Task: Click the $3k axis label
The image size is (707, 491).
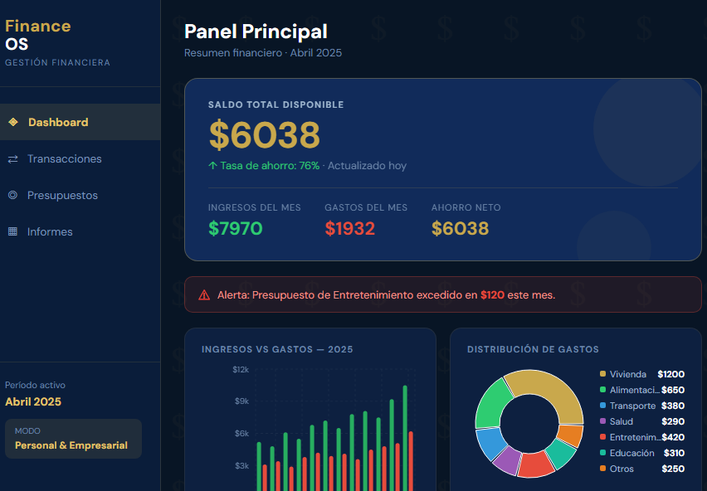Action: click(241, 465)
